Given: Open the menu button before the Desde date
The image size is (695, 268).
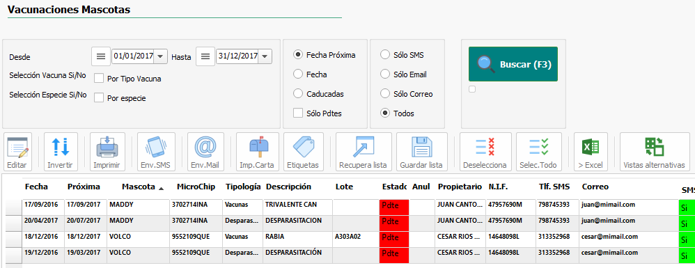Looking at the screenshot, I should tap(101, 56).
